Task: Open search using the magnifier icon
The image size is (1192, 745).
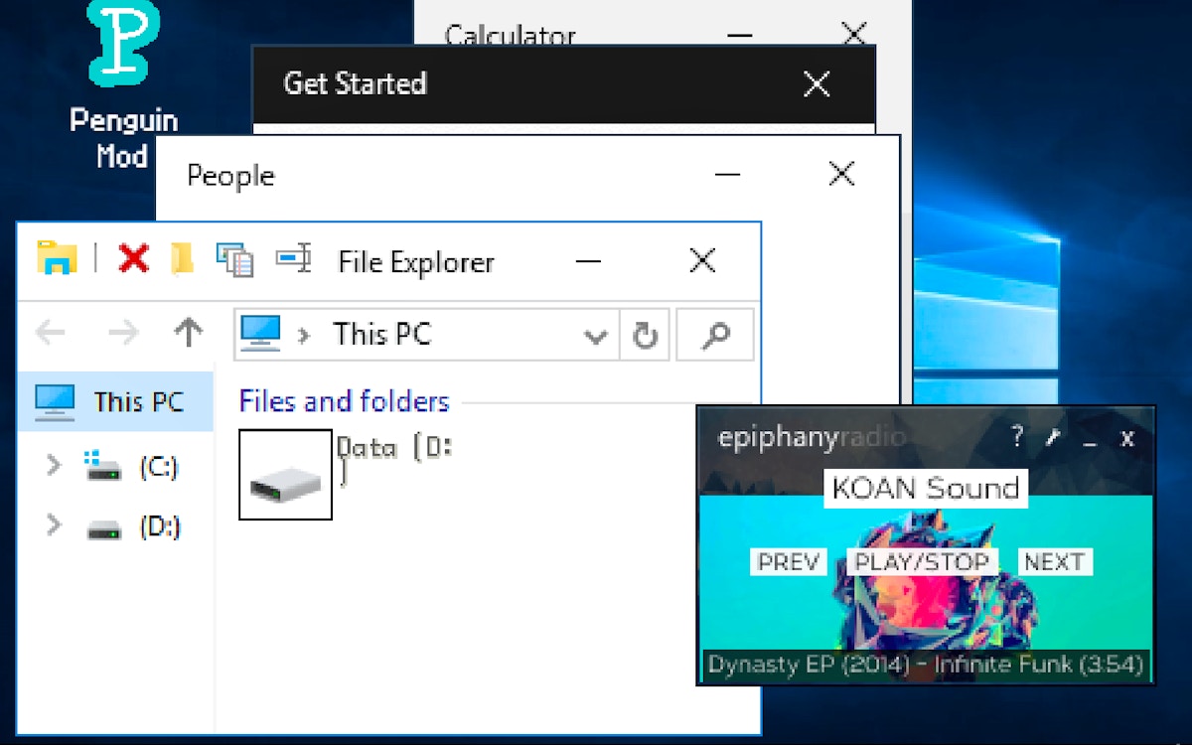Action: [x=714, y=335]
